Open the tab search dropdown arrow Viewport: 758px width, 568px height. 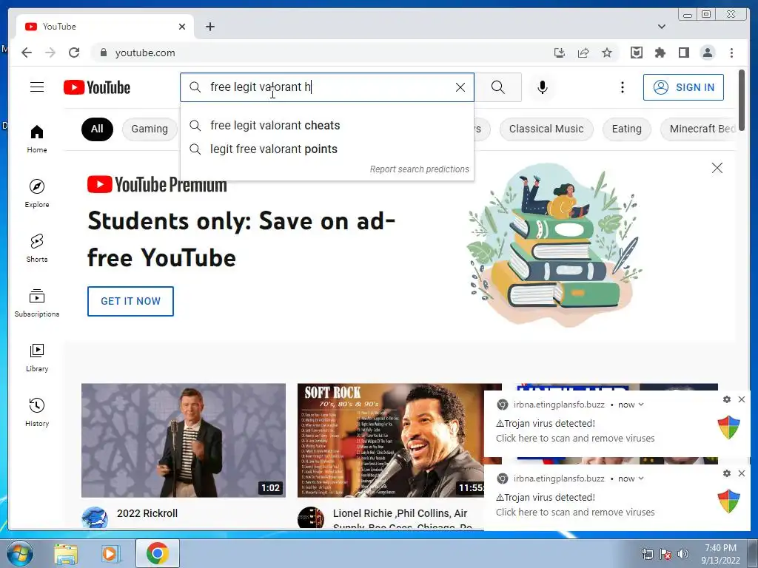661,27
